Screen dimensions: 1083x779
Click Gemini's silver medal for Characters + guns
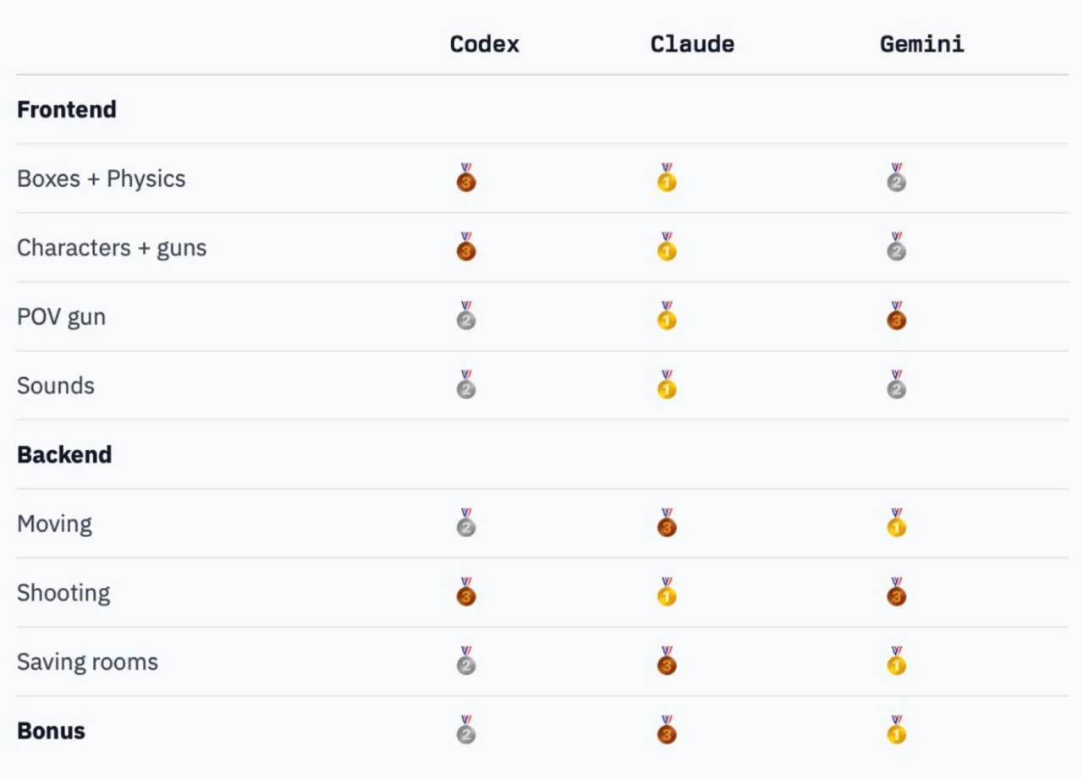(897, 248)
